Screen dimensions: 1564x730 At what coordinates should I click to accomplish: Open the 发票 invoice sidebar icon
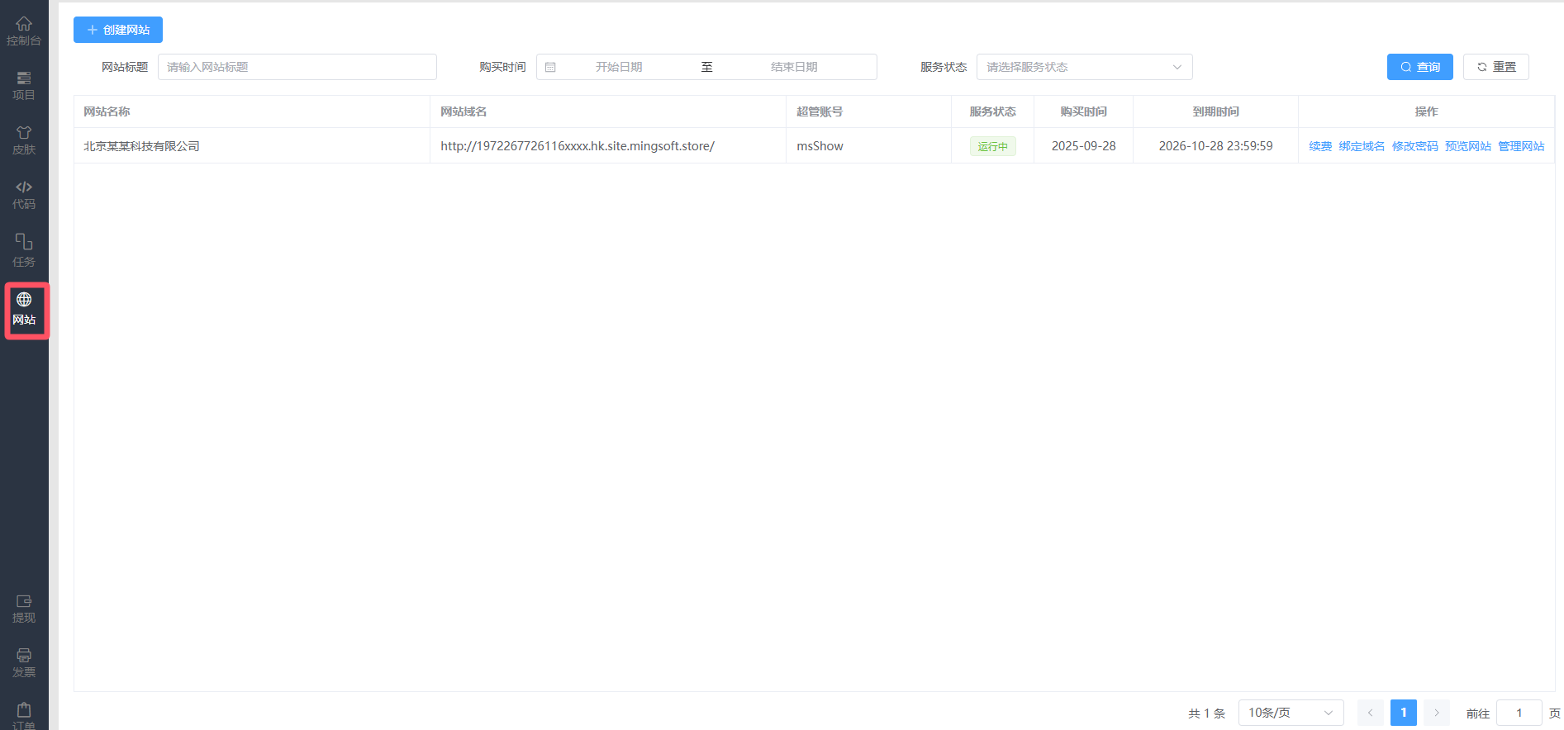(24, 662)
